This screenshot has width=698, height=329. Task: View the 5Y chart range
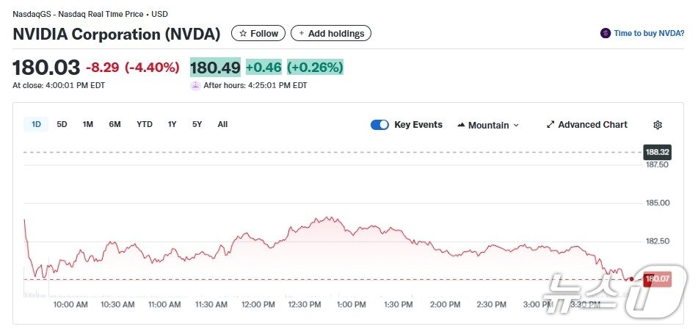pyautogui.click(x=197, y=124)
